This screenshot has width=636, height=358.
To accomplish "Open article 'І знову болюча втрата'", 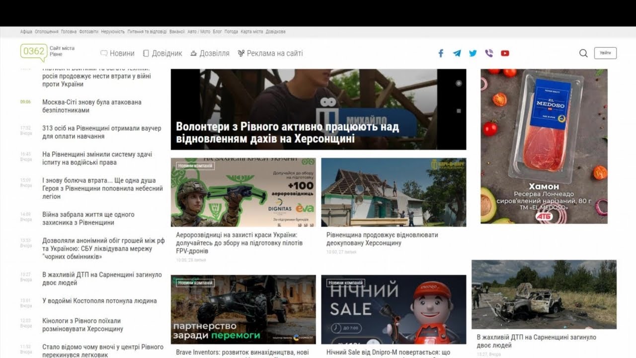I will point(103,188).
